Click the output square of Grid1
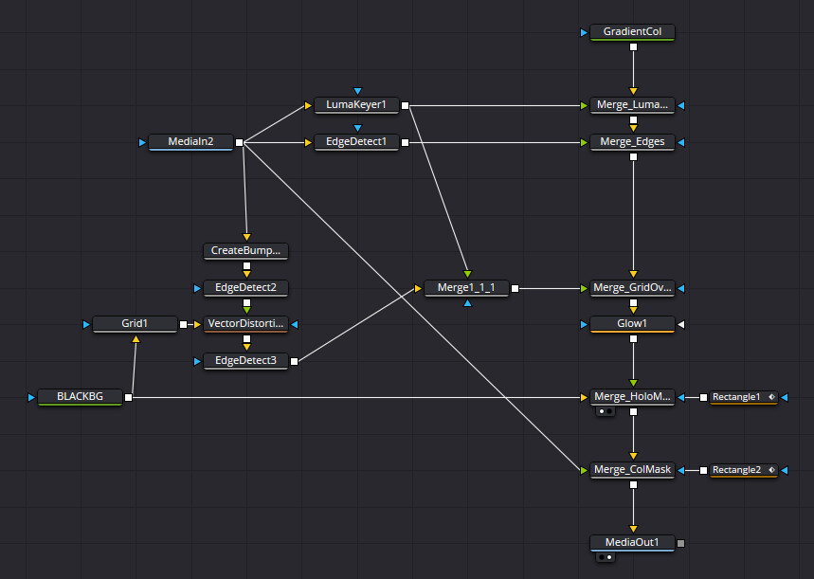This screenshot has height=579, width=814. click(183, 324)
